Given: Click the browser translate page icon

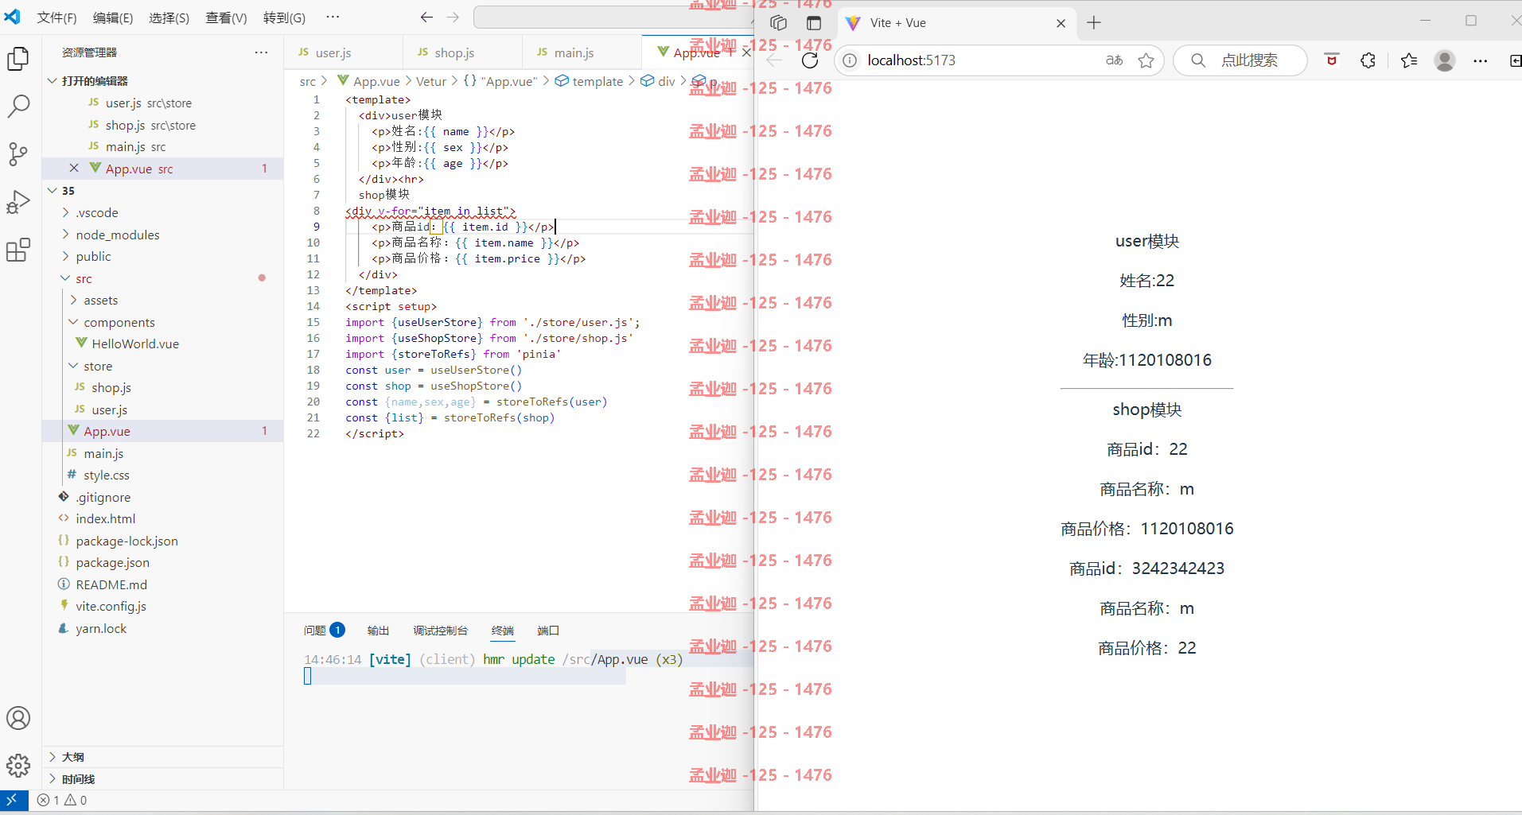Looking at the screenshot, I should click(1114, 60).
